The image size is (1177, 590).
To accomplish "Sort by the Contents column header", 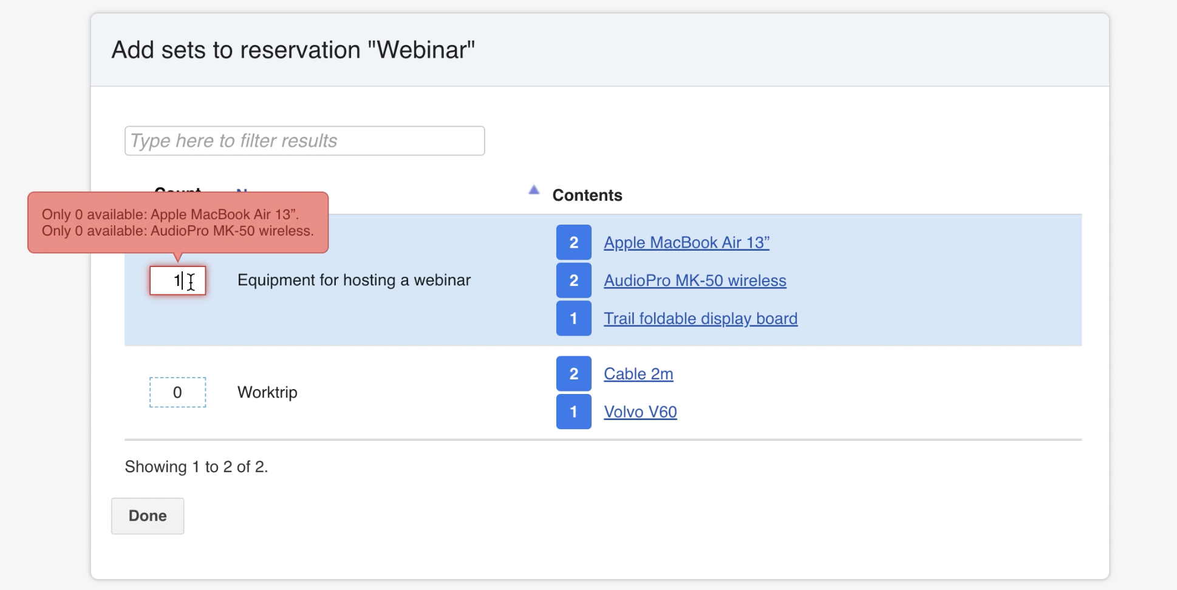I will [587, 195].
